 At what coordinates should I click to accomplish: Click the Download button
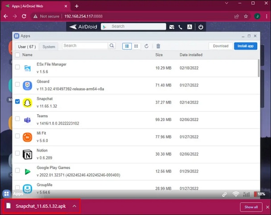tap(221, 46)
